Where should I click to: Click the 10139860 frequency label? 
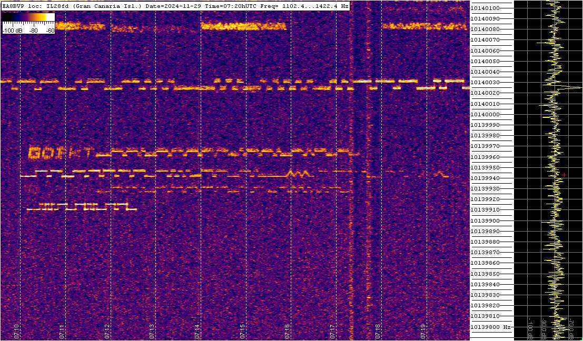[485, 263]
